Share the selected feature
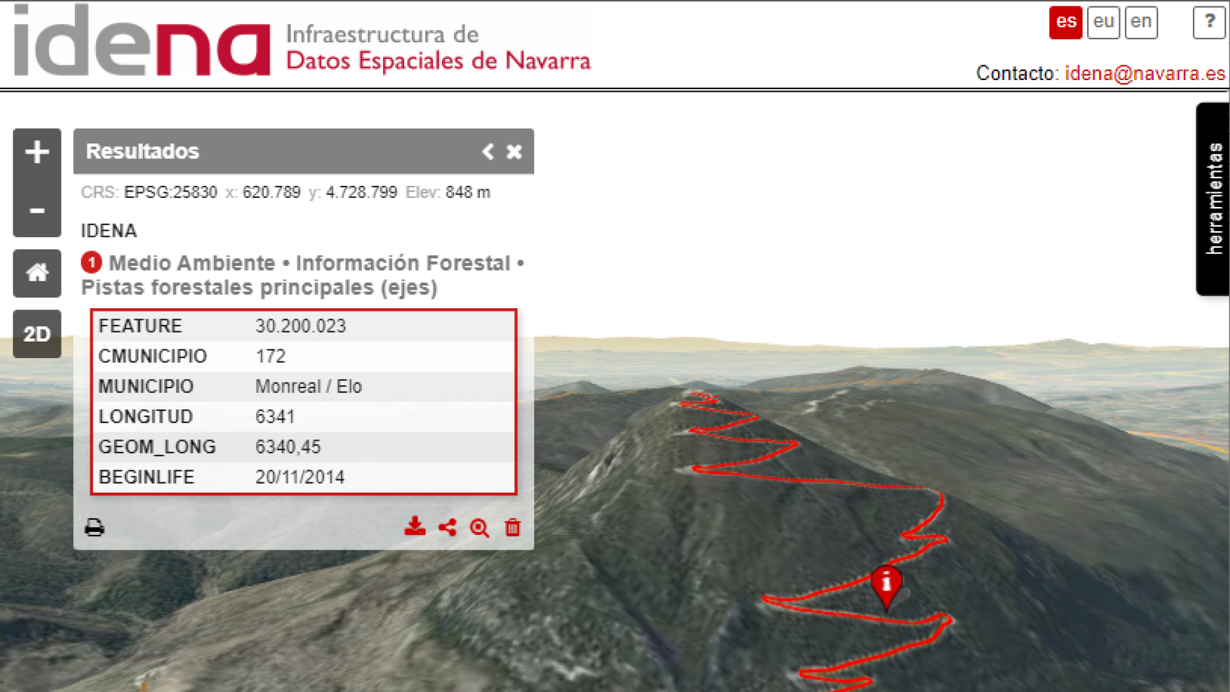The height and width of the screenshot is (692, 1230). pos(447,527)
